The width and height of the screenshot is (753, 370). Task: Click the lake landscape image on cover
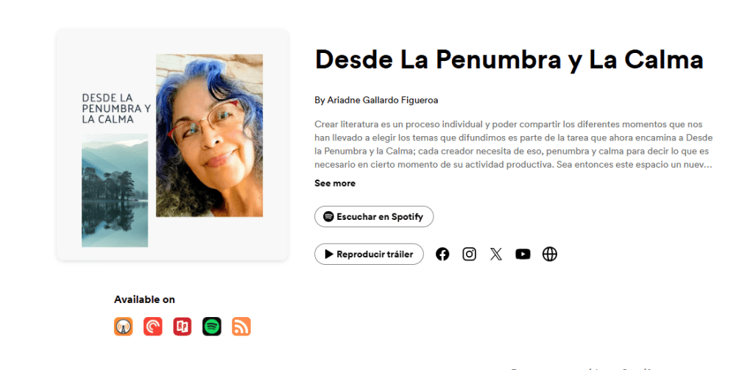115,190
